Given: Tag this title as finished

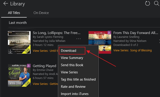Looking at the screenshot, I should point(78,79).
